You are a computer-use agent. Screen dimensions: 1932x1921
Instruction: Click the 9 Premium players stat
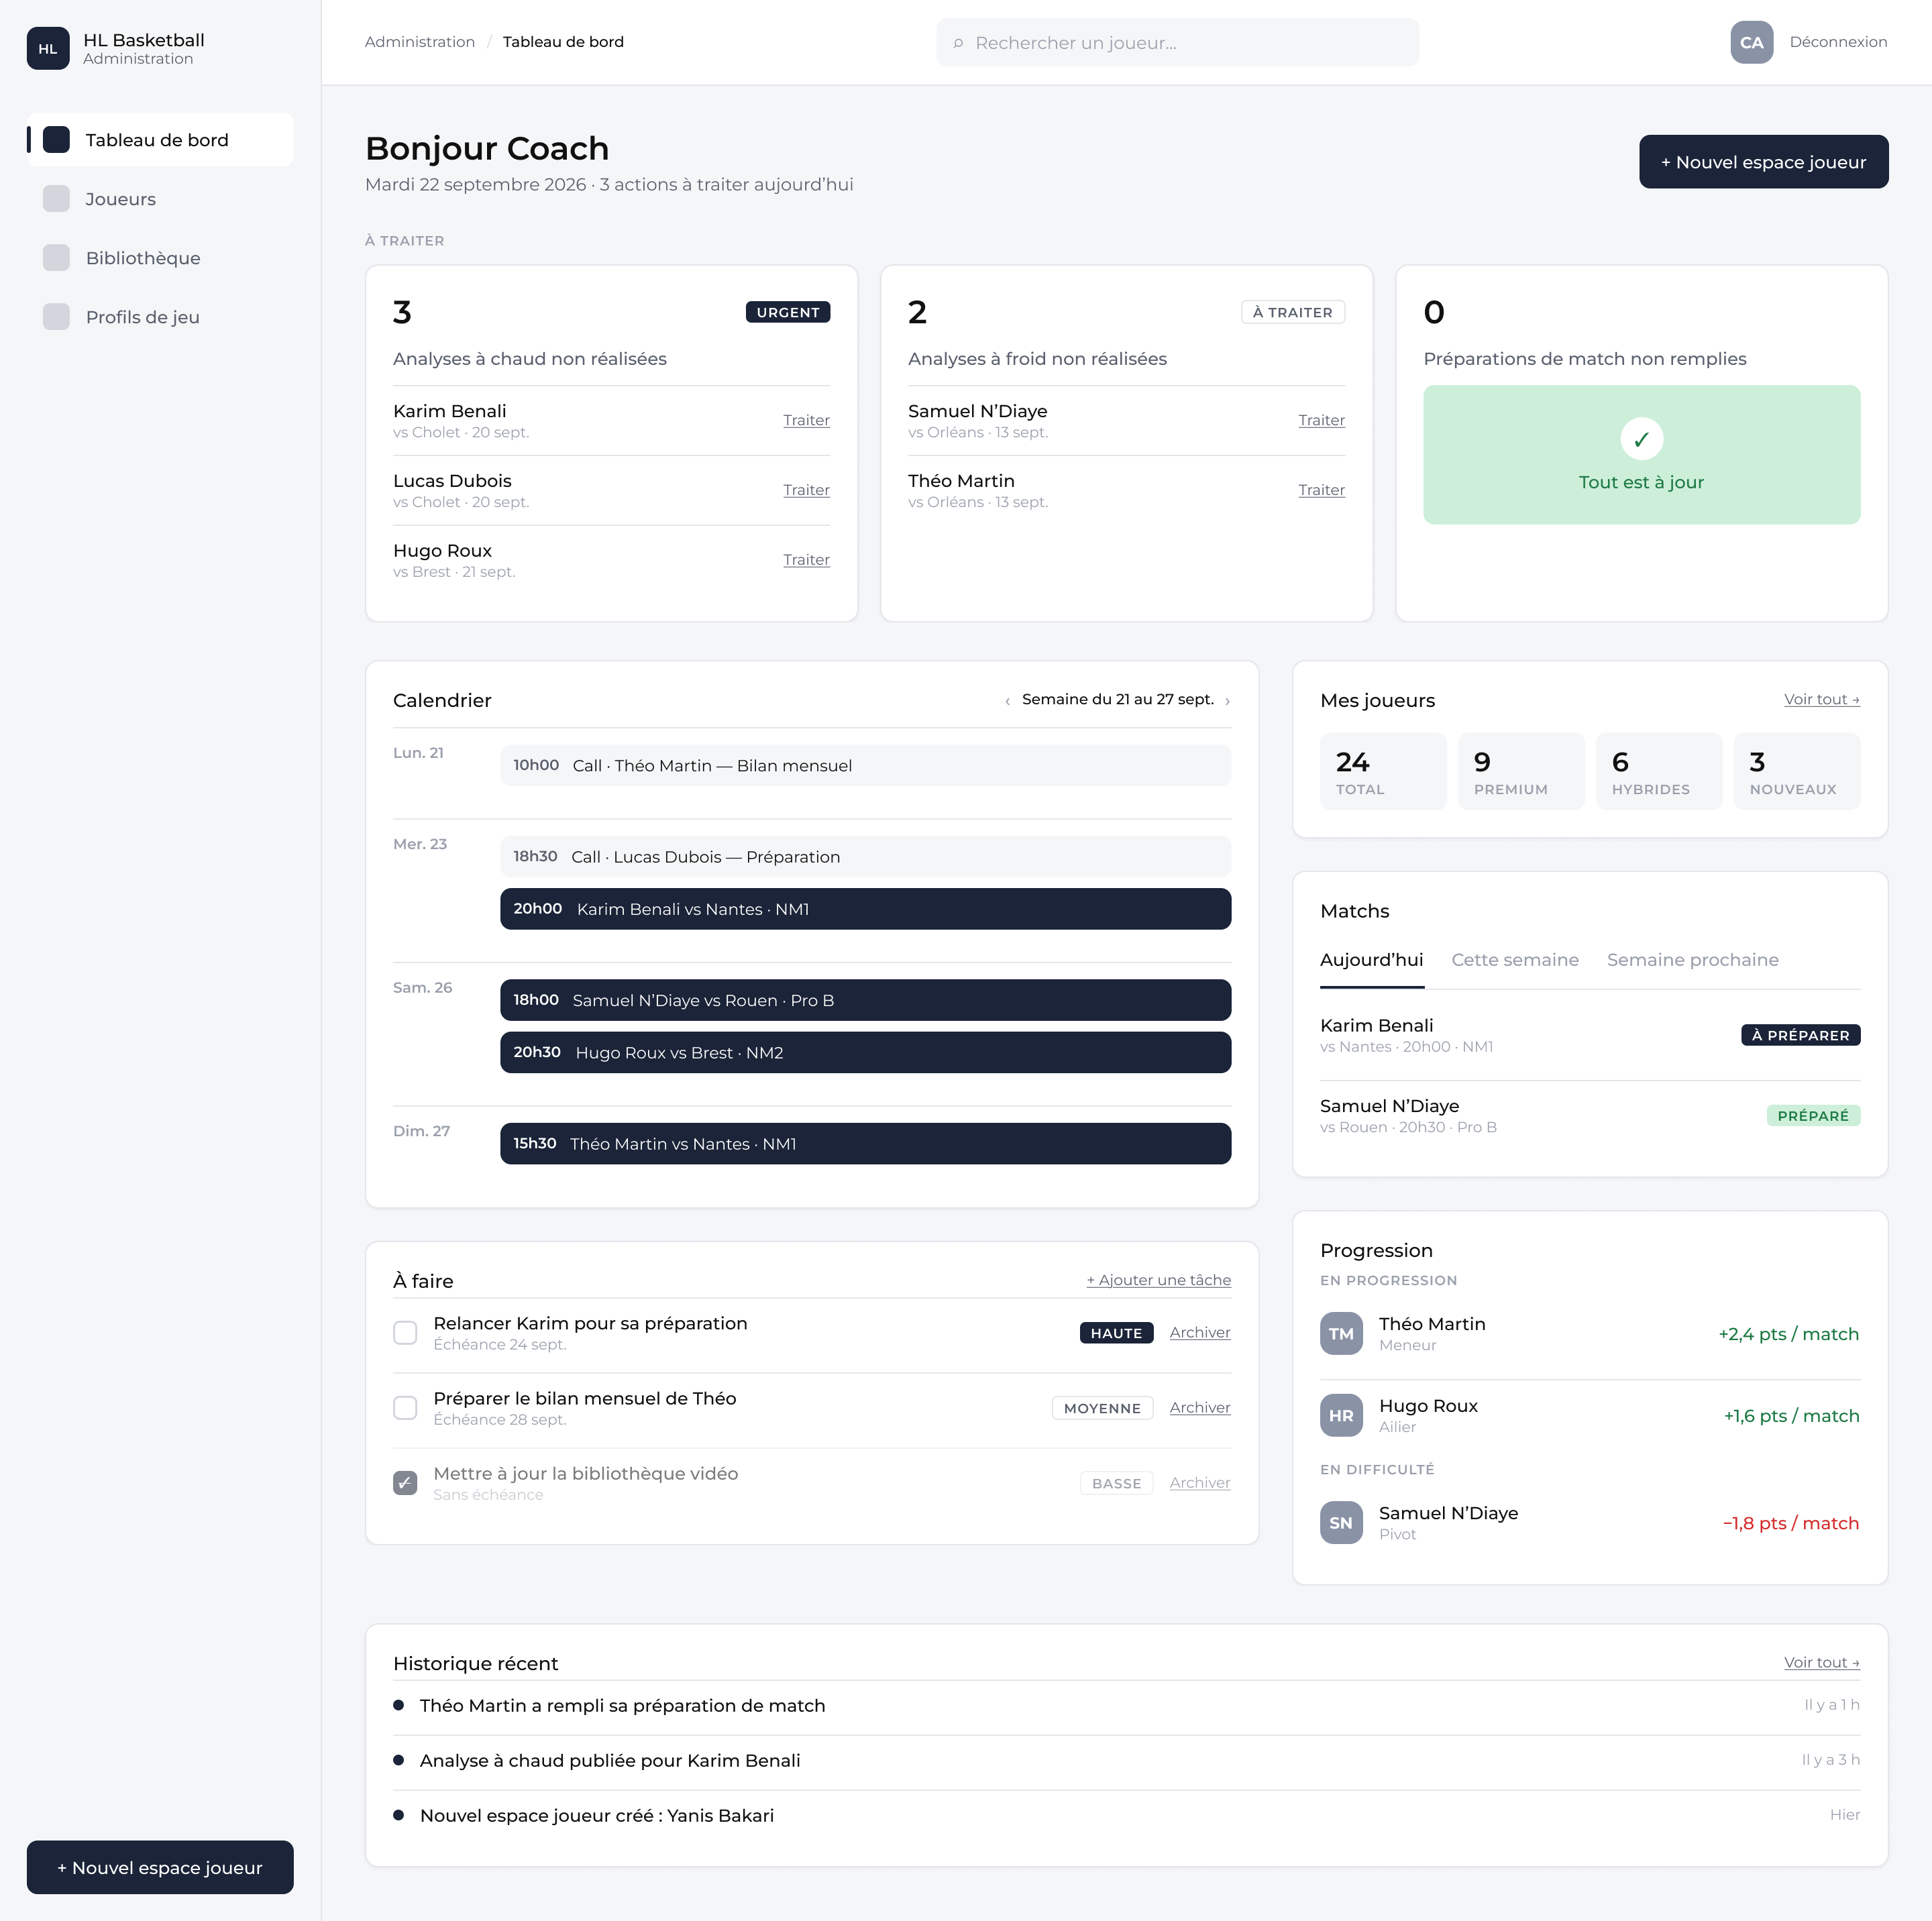[1521, 771]
